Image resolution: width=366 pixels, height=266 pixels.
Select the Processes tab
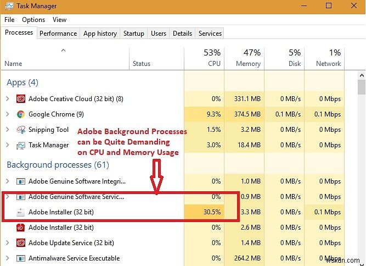[x=19, y=32]
